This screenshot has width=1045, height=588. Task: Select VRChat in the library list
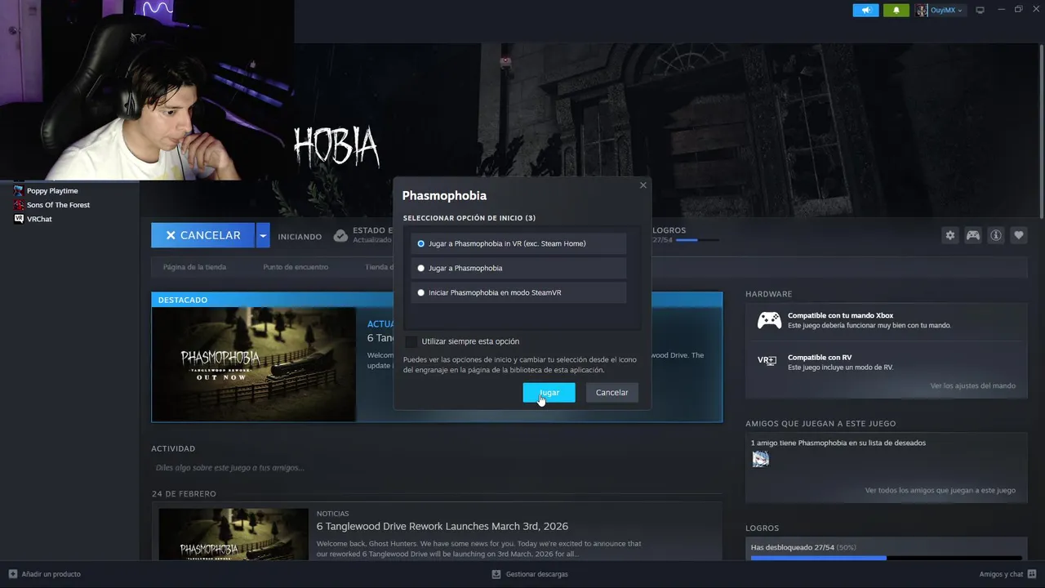point(39,219)
